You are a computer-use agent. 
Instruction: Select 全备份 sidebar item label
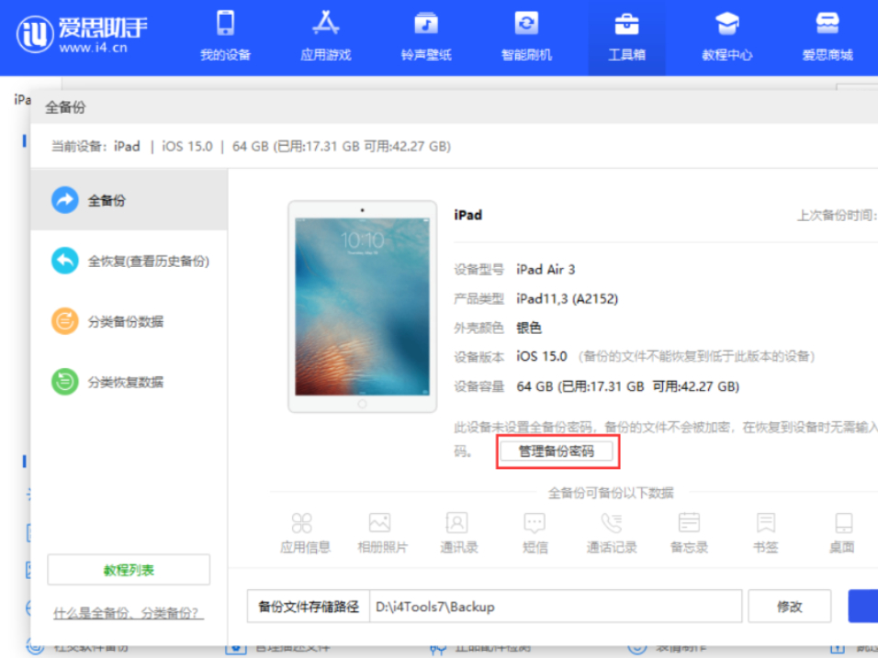107,200
